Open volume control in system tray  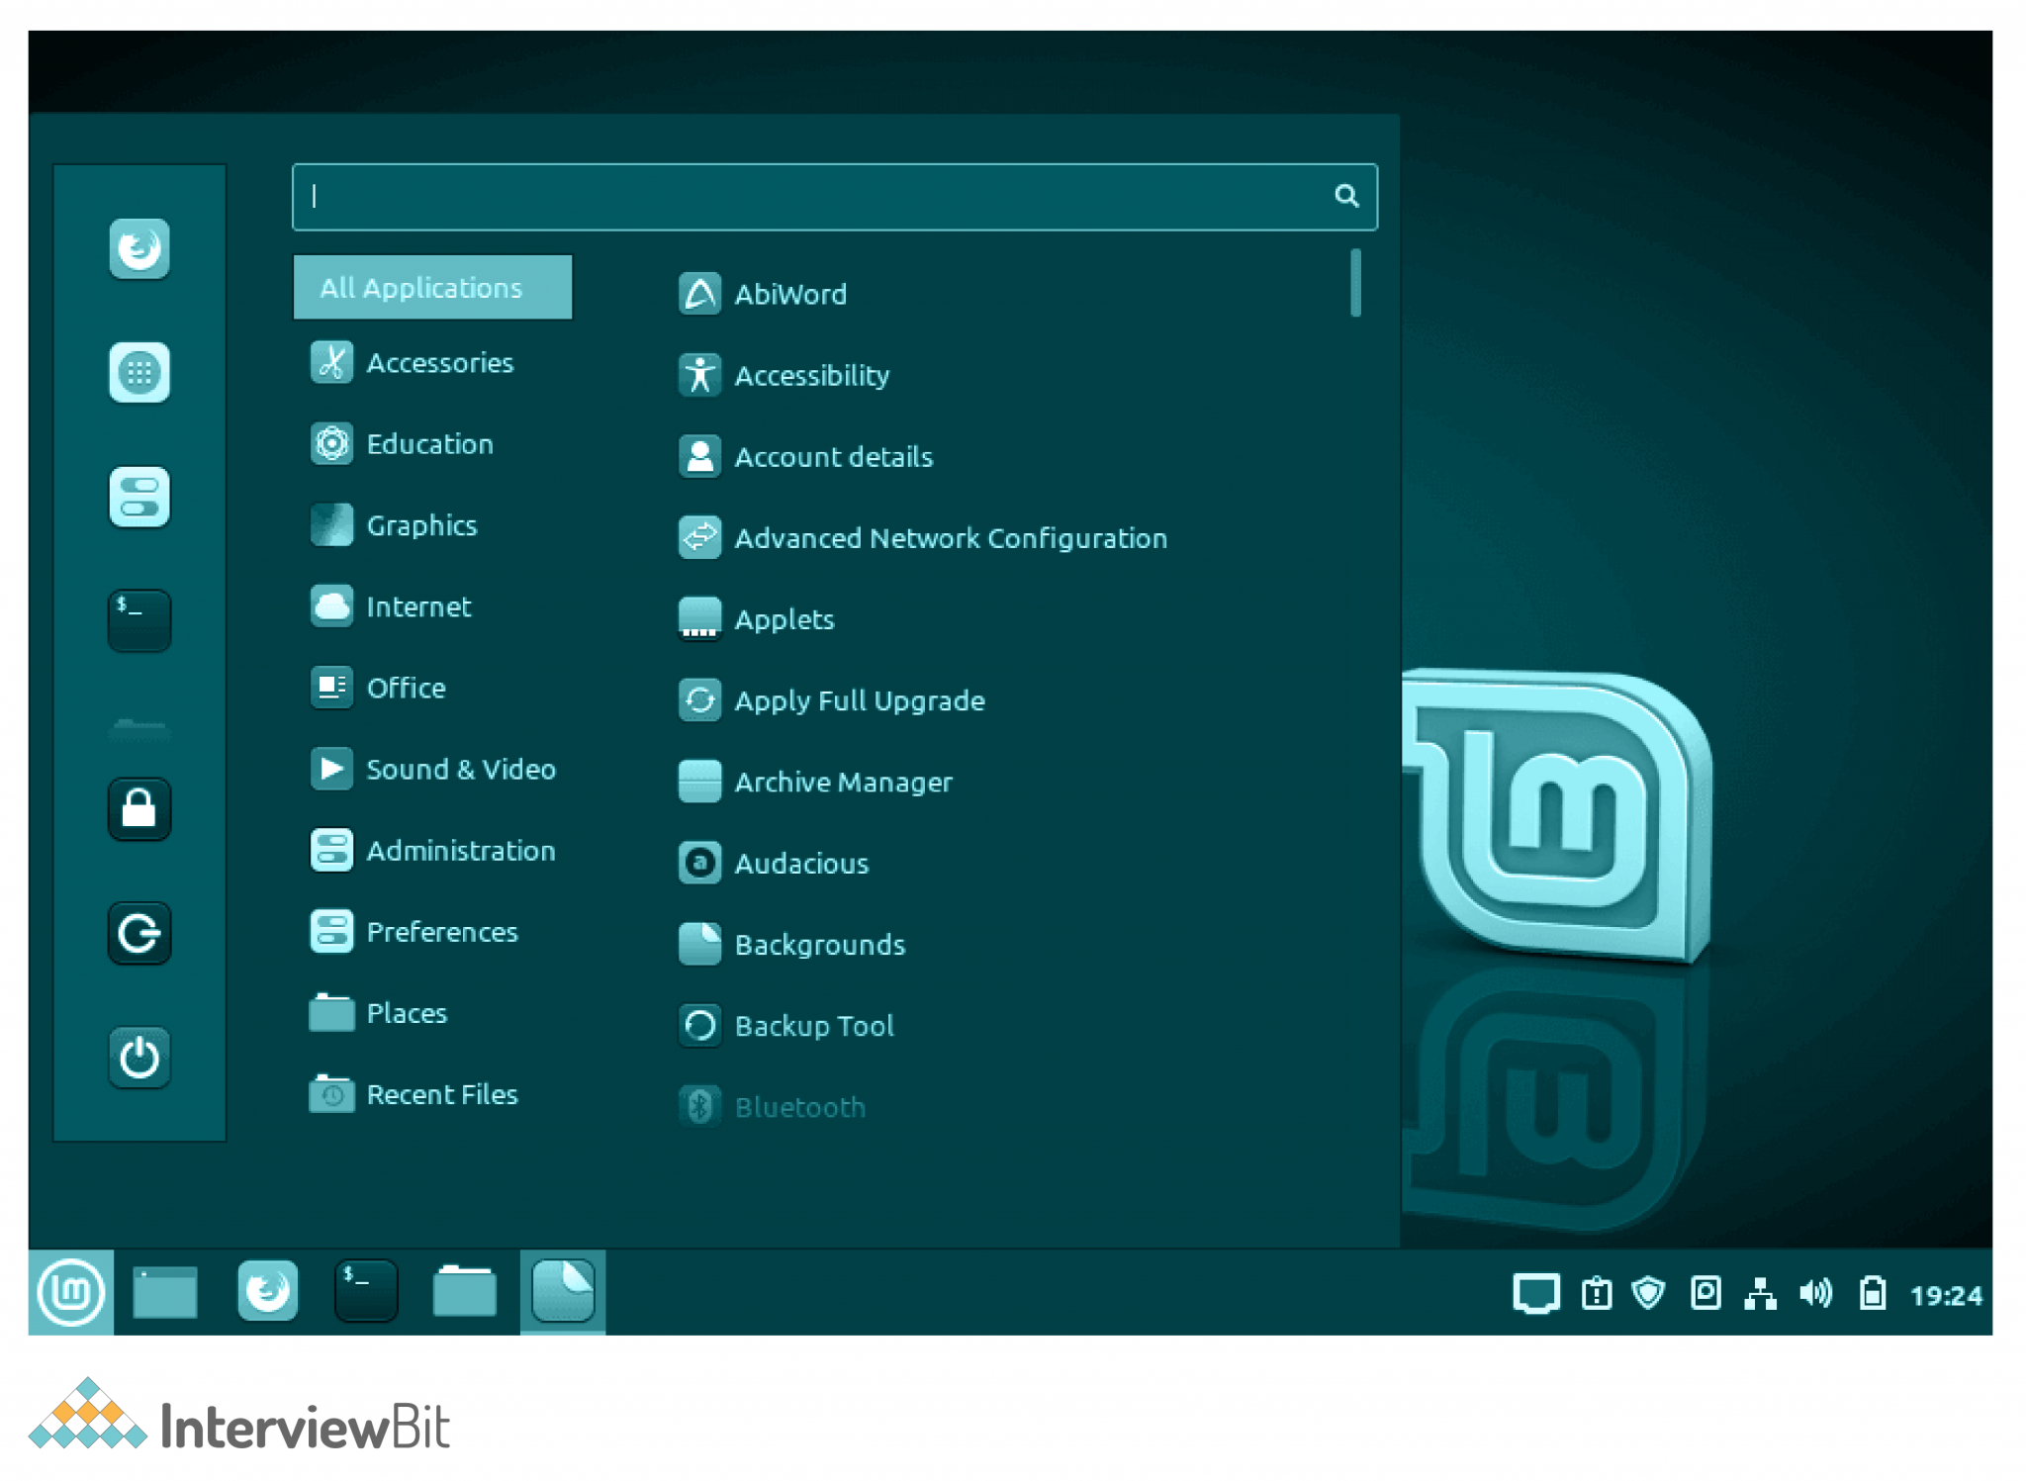click(1815, 1293)
